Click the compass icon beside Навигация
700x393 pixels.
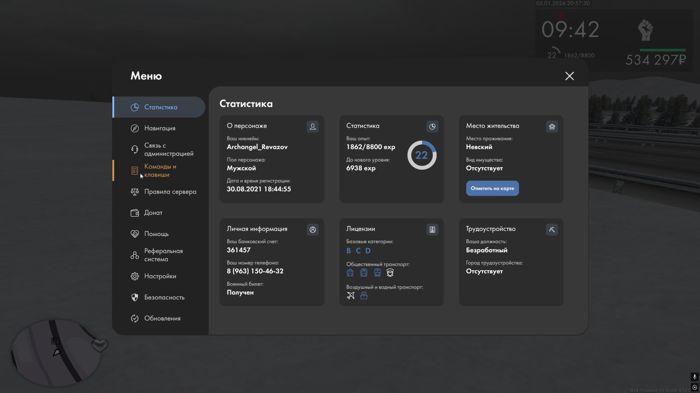point(135,128)
